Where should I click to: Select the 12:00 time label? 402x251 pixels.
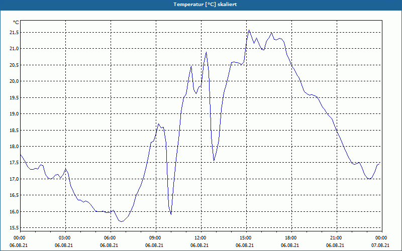click(x=201, y=238)
